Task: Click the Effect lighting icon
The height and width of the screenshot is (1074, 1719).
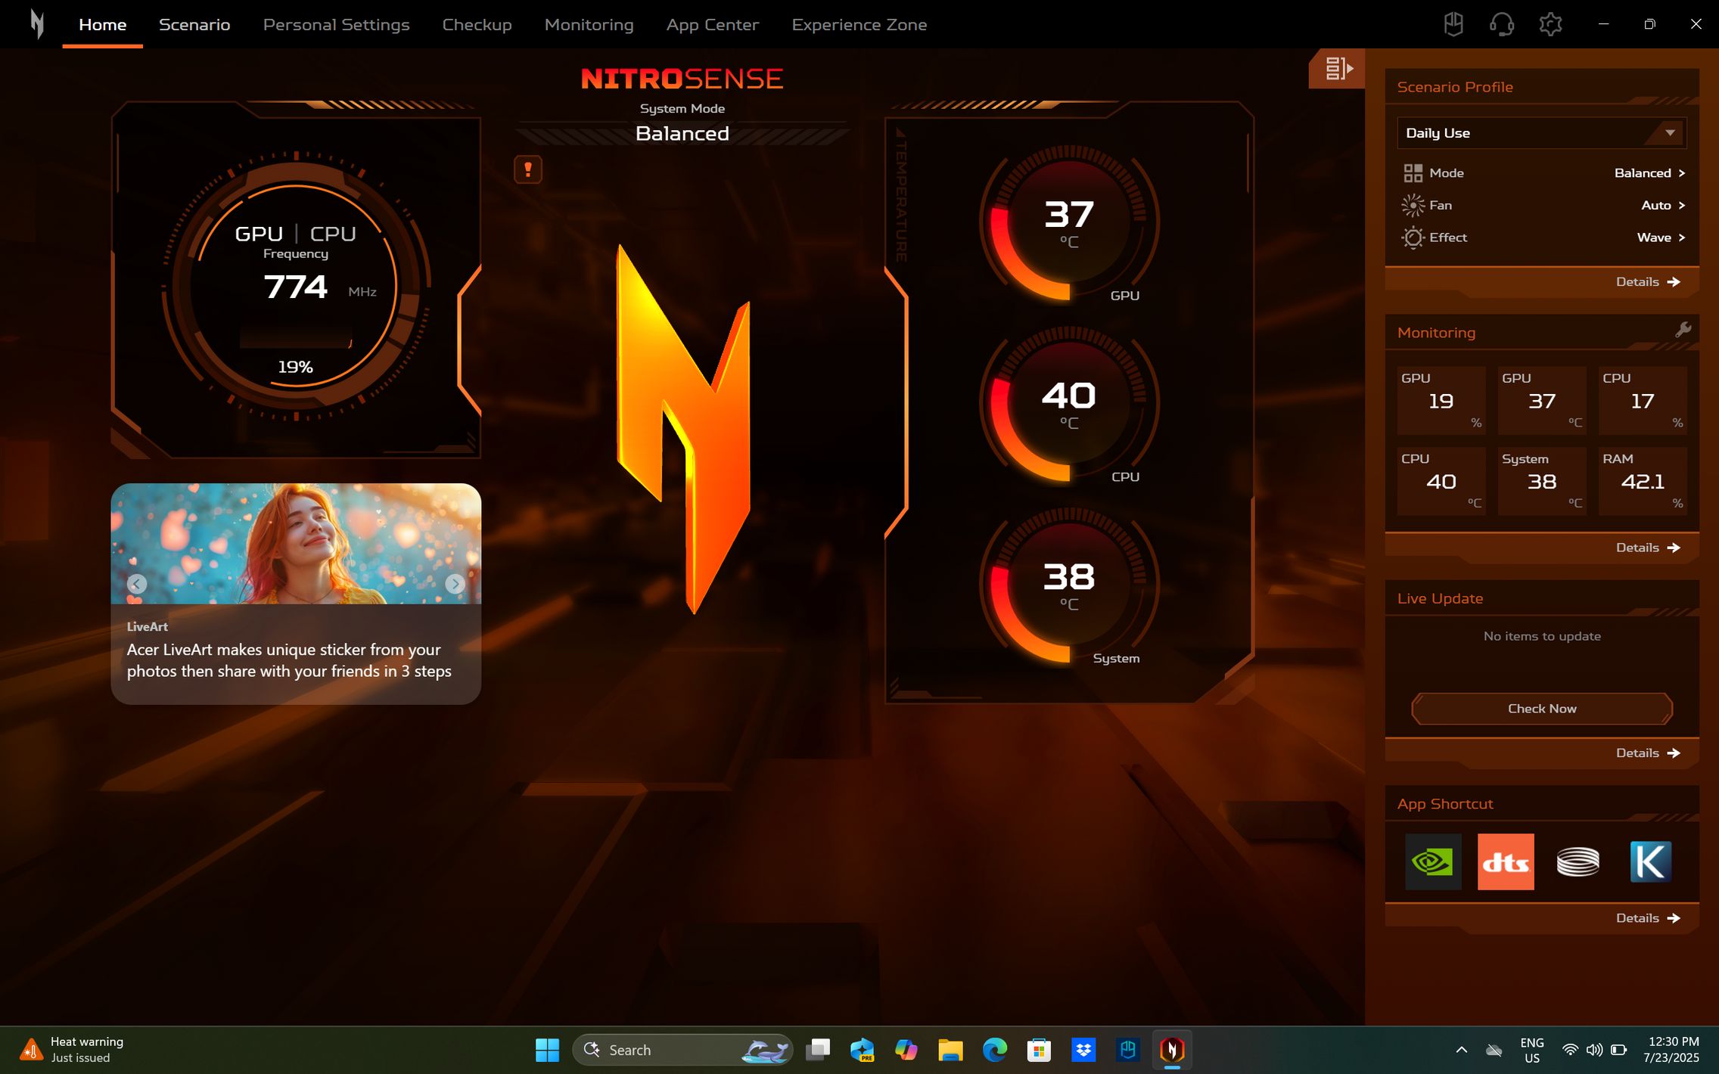Action: (1413, 237)
